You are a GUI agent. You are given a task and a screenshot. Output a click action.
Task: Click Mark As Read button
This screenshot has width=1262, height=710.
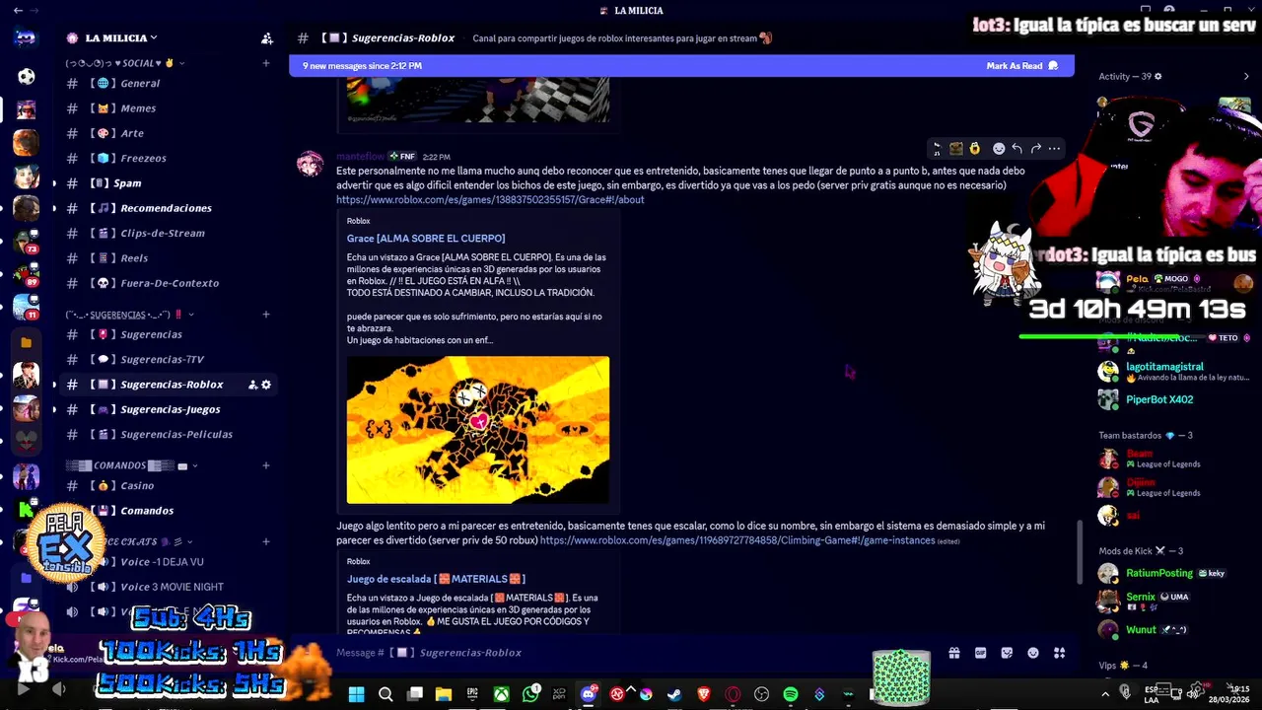click(1021, 66)
